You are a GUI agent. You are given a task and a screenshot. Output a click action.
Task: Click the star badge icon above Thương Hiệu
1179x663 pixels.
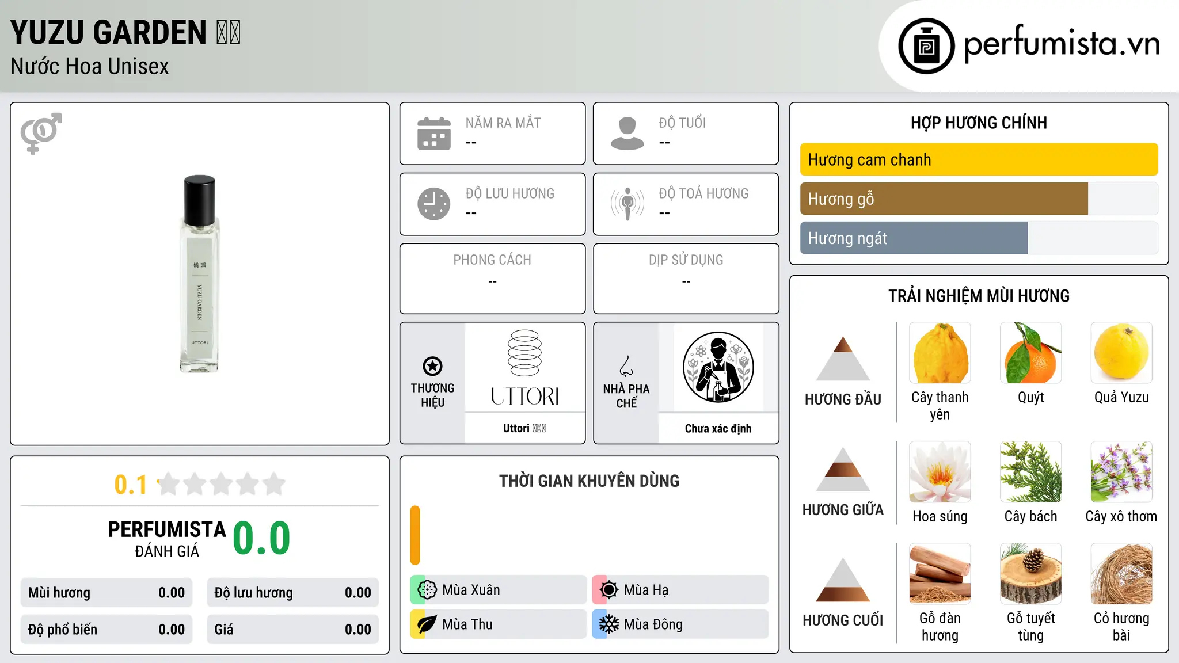click(x=432, y=366)
